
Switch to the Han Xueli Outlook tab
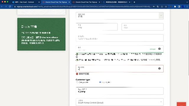point(26,2)
